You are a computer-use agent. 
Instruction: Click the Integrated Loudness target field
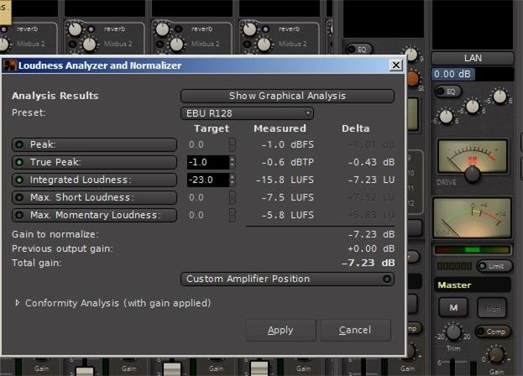(208, 180)
